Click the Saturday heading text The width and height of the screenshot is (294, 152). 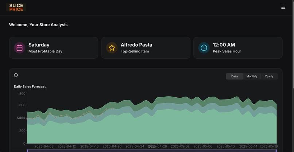39,45
